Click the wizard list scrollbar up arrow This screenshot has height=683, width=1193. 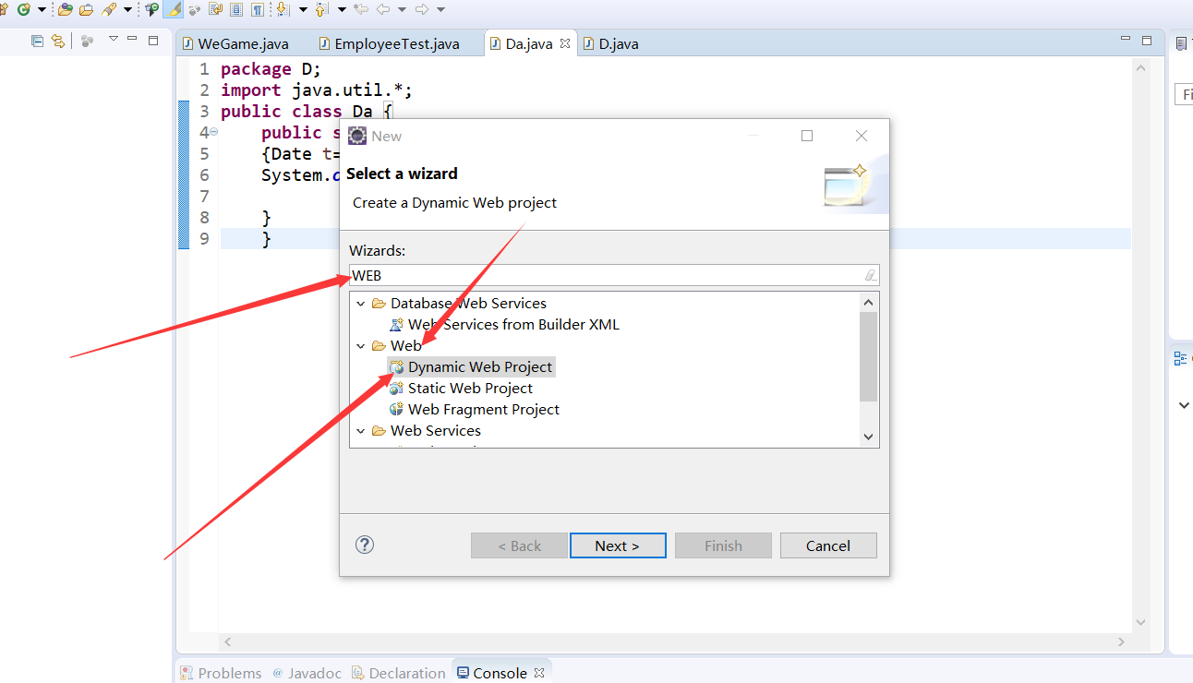(868, 302)
